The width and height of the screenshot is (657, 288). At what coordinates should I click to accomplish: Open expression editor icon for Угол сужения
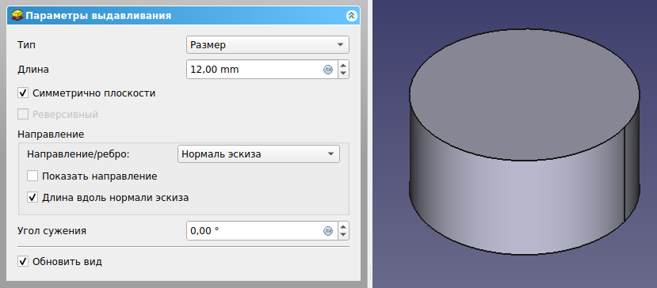[328, 231]
